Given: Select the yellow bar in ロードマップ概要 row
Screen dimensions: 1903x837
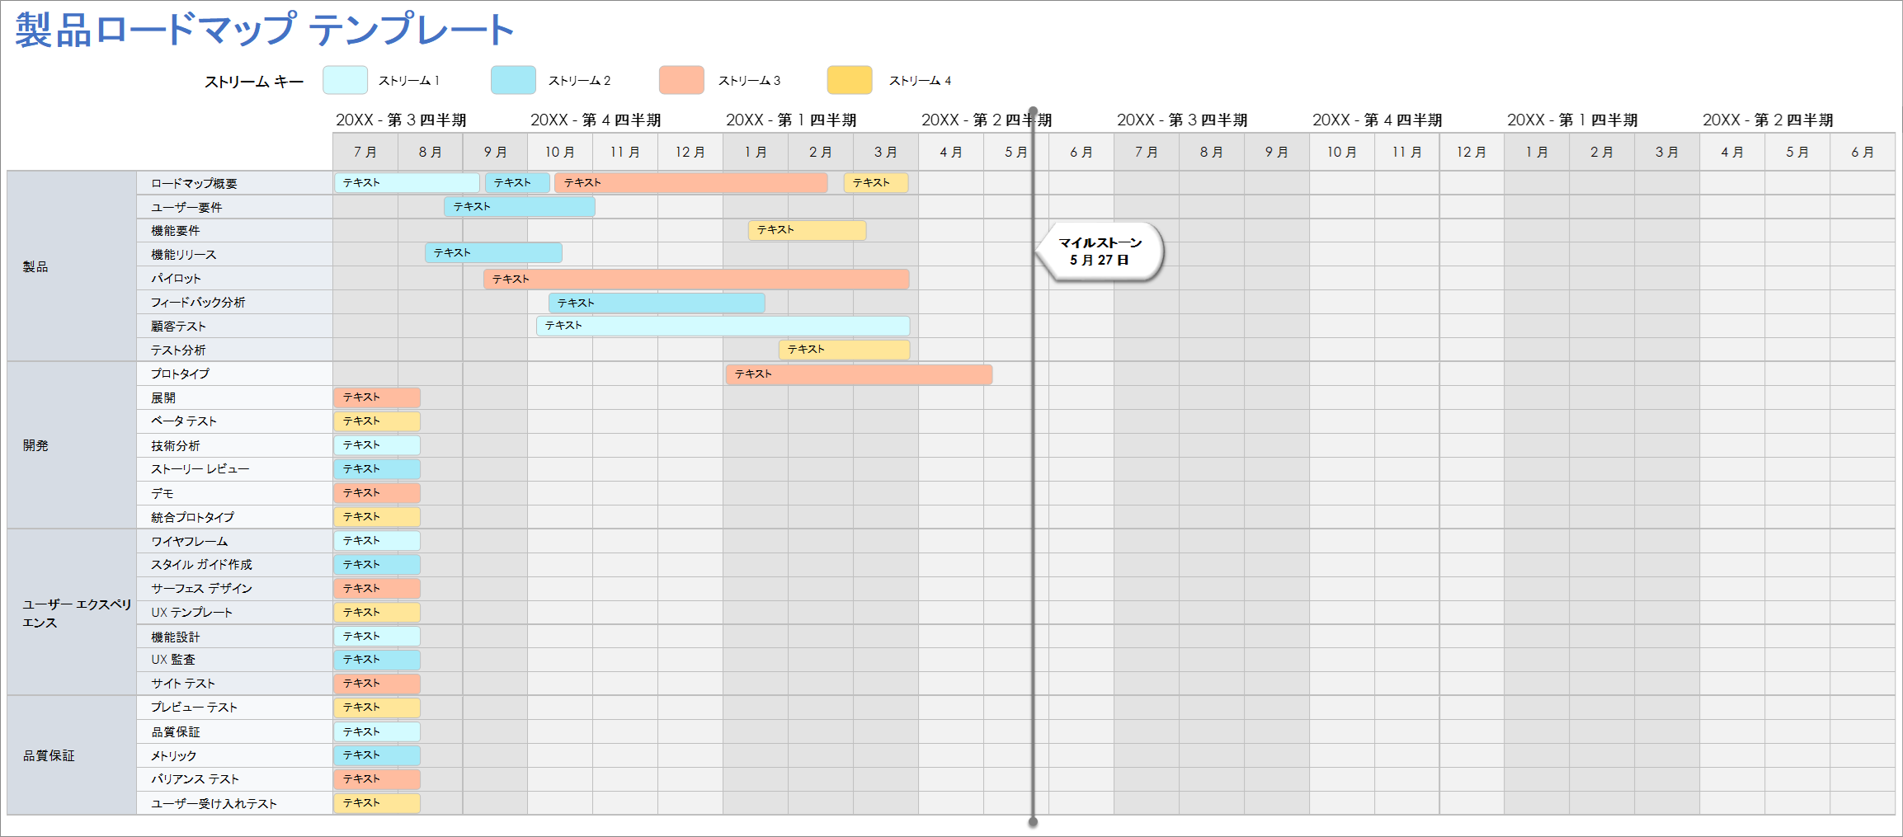Looking at the screenshot, I should pos(876,182).
